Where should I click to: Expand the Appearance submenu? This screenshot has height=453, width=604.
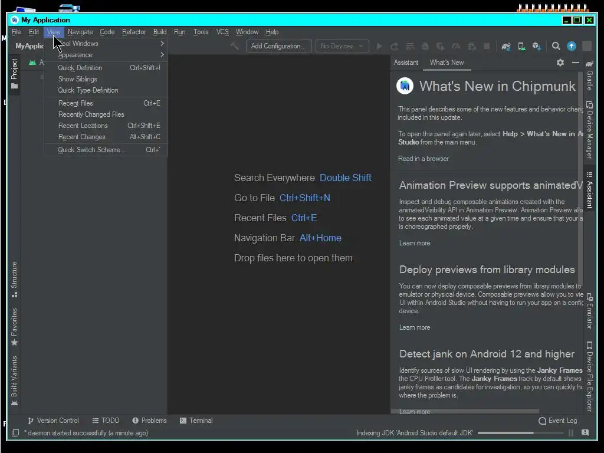106,55
